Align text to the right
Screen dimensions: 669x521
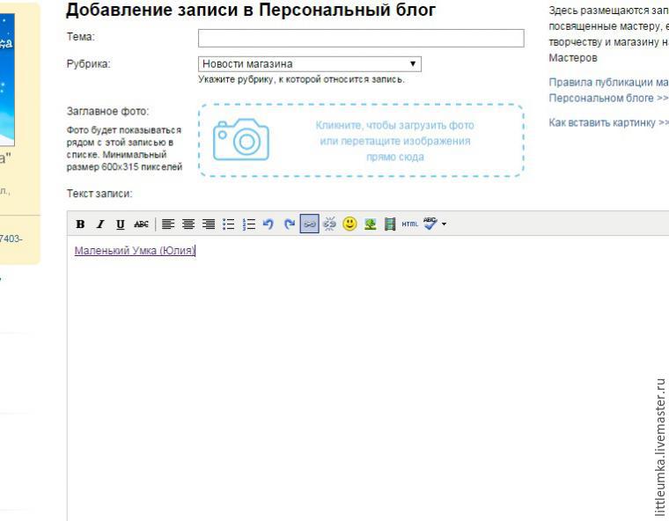pyautogui.click(x=209, y=224)
